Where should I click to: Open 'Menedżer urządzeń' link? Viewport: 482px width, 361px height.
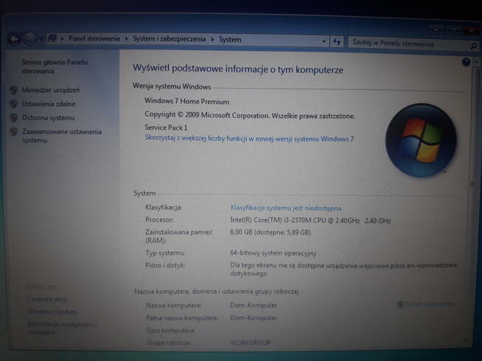[x=51, y=90]
